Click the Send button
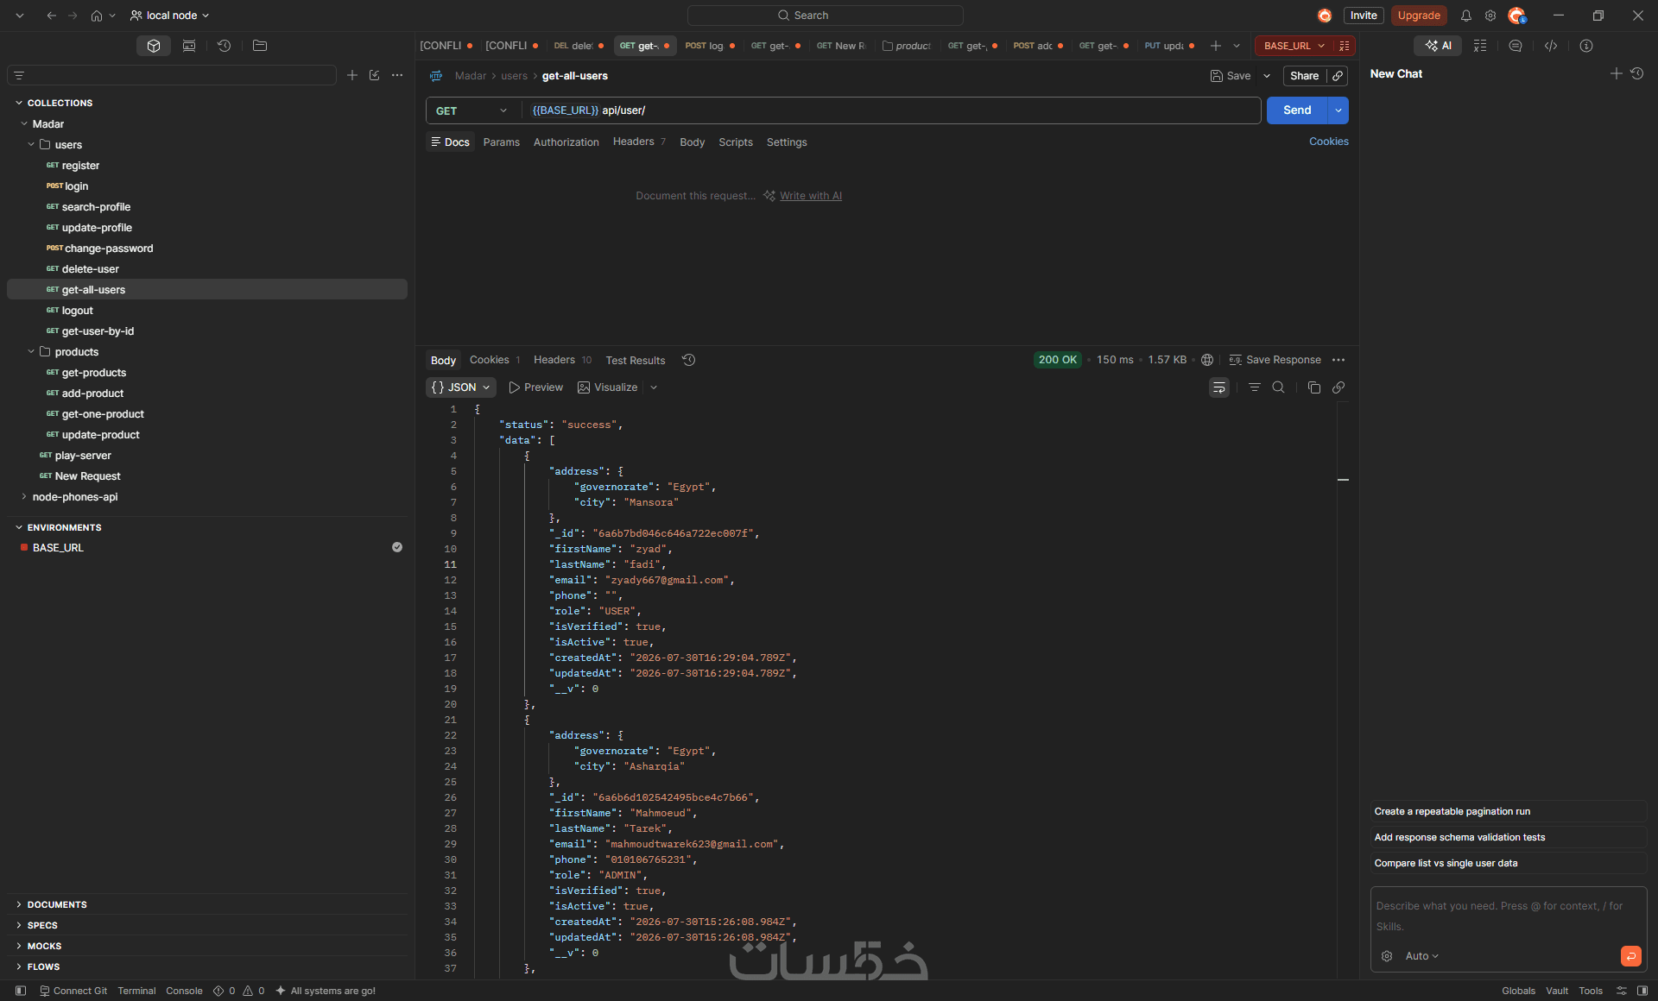 (1297, 110)
